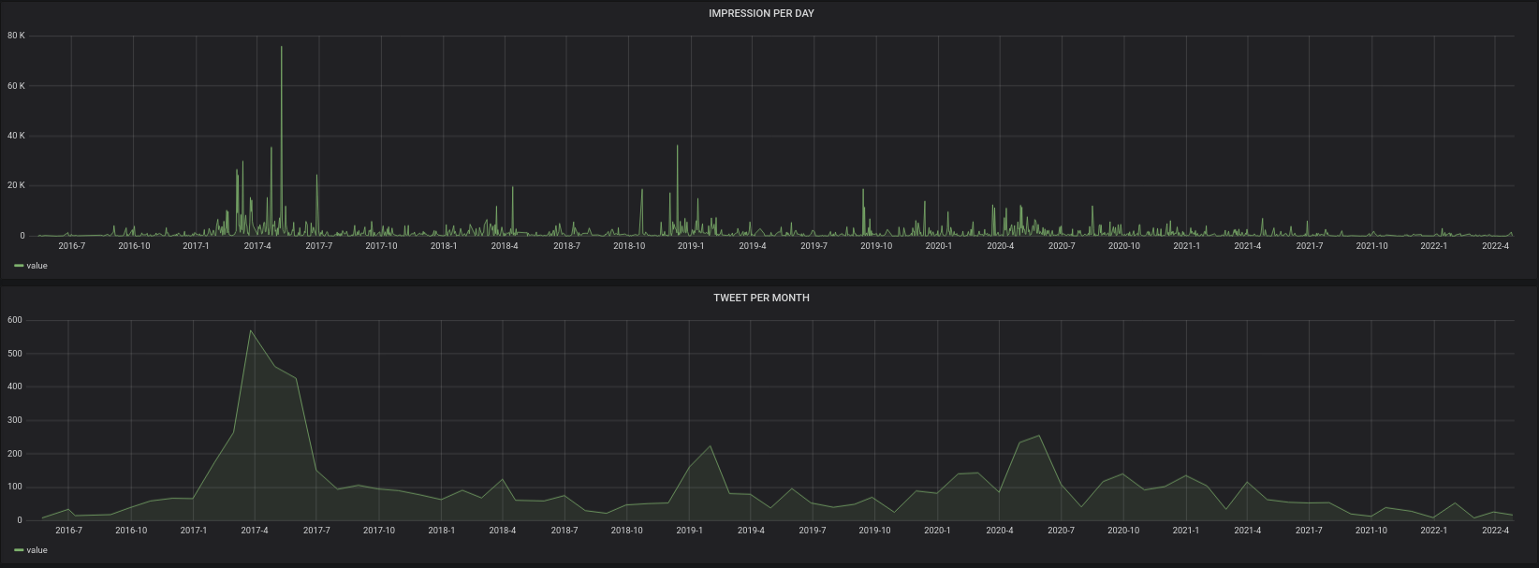Screen dimensions: 1539x568
Task: Toggle the value series in Tweet Per Month legend
Action: 37,550
